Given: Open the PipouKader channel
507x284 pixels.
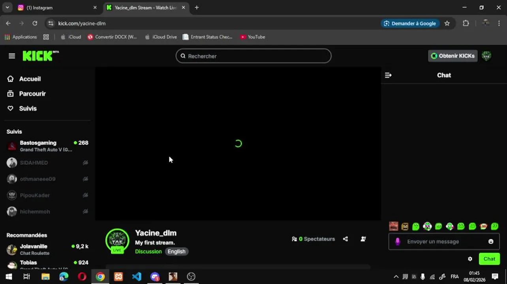Looking at the screenshot, I should [47, 195].
